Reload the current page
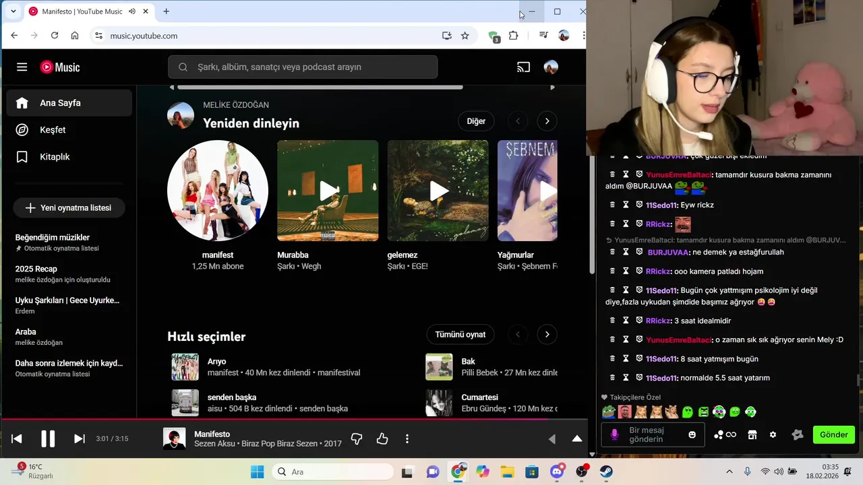The height and width of the screenshot is (485, 863). click(x=55, y=36)
